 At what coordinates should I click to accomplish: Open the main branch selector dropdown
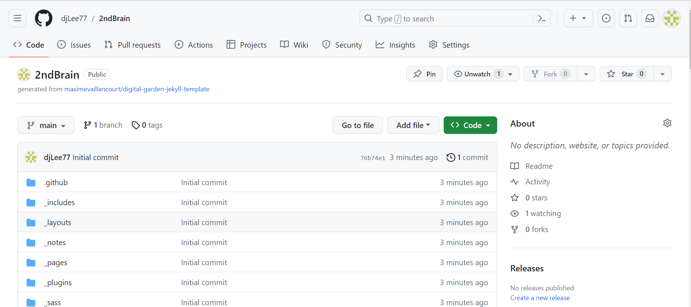[46, 125]
